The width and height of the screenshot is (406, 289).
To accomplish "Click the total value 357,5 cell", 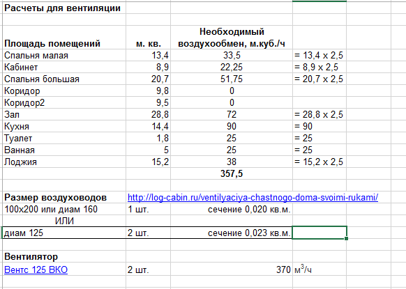I will [x=232, y=173].
